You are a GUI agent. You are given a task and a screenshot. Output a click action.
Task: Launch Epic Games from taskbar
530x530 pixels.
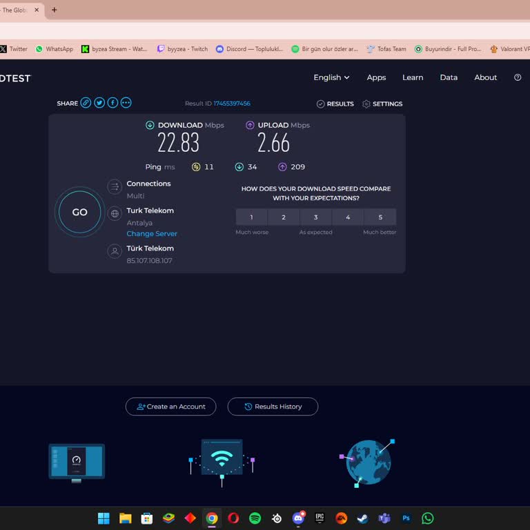pyautogui.click(x=320, y=518)
